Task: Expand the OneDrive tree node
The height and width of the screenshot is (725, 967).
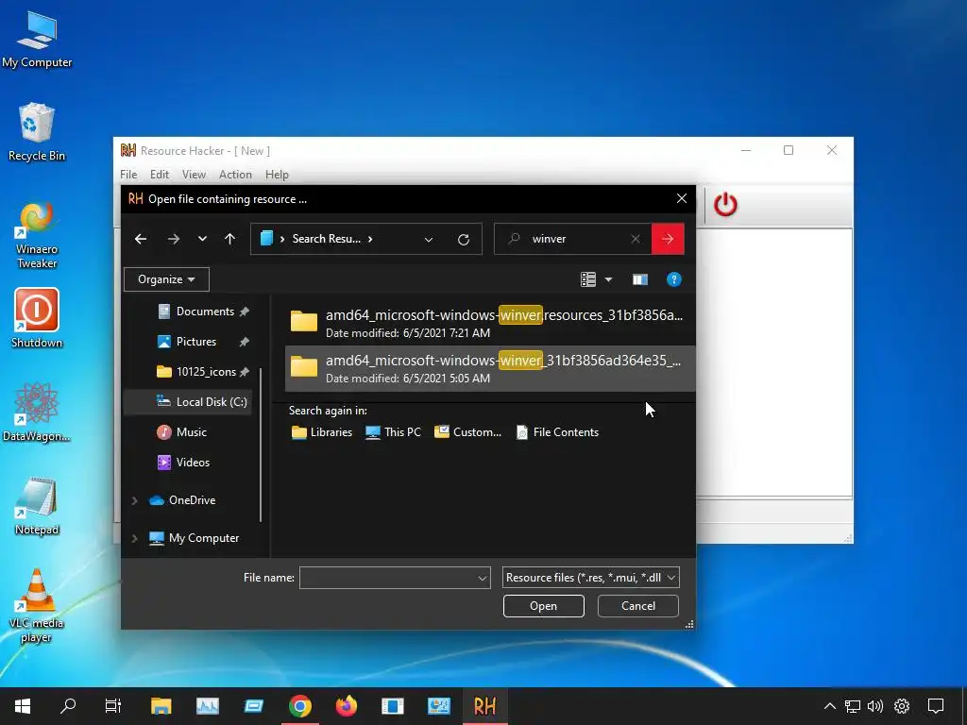Action: (134, 500)
